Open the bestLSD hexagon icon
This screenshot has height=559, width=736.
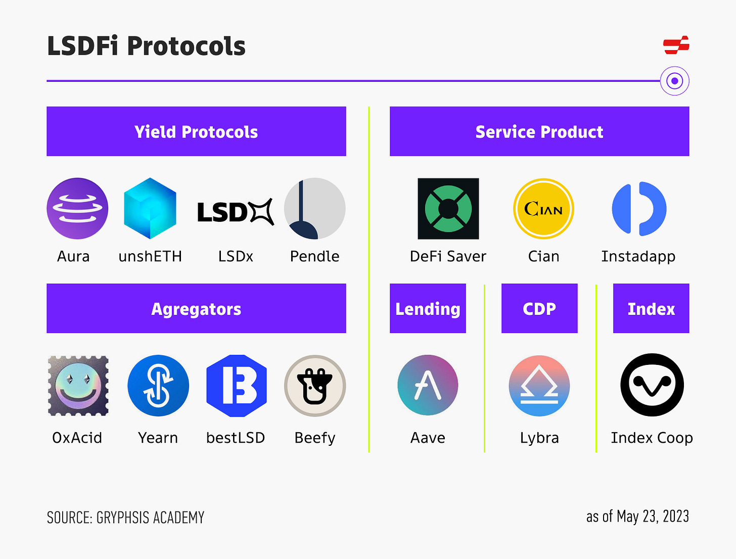pyautogui.click(x=236, y=386)
